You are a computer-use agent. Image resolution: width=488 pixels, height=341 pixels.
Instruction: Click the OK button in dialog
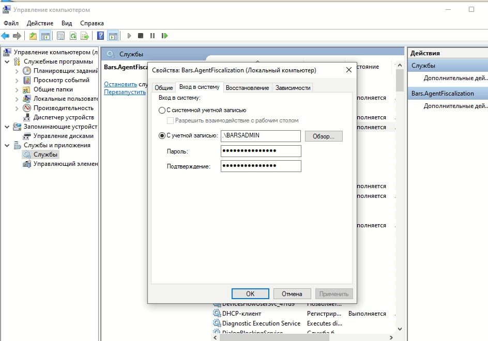(250, 293)
